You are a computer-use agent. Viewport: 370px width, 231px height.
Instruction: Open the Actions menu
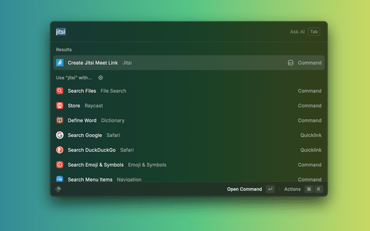pyautogui.click(x=293, y=189)
